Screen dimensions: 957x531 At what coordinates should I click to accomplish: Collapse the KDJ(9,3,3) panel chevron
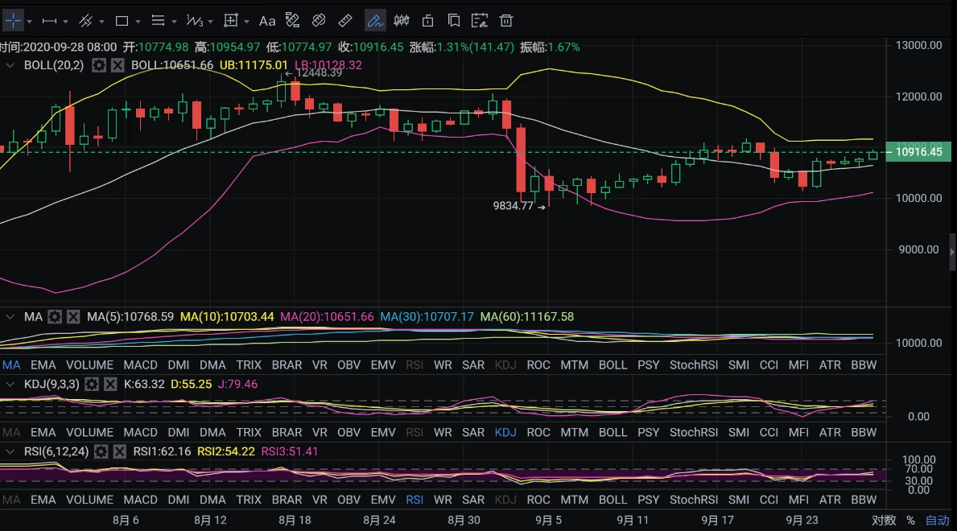coord(10,384)
